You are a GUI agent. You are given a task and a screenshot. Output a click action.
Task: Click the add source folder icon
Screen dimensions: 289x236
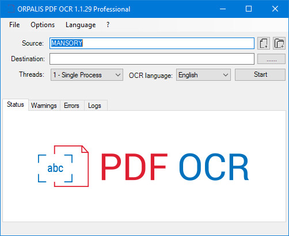279,43
